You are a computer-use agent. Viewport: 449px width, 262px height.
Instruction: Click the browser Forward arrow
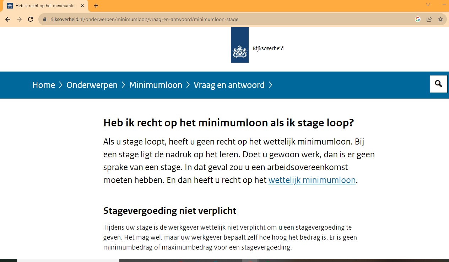click(x=19, y=19)
